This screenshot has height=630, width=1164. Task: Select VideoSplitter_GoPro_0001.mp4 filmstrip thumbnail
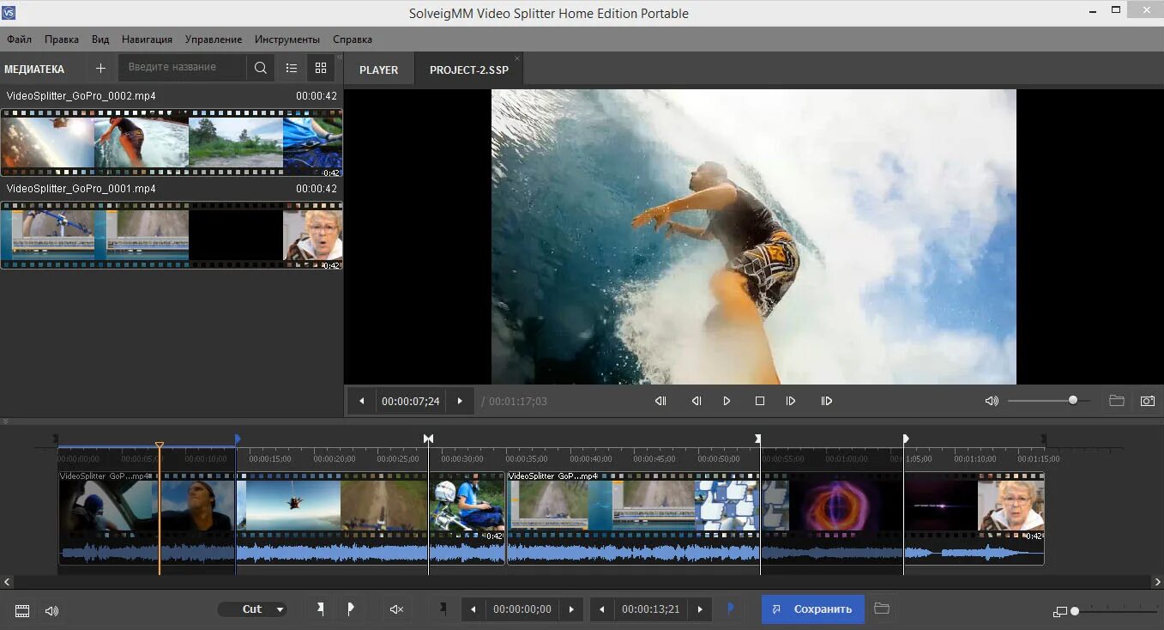click(x=172, y=235)
